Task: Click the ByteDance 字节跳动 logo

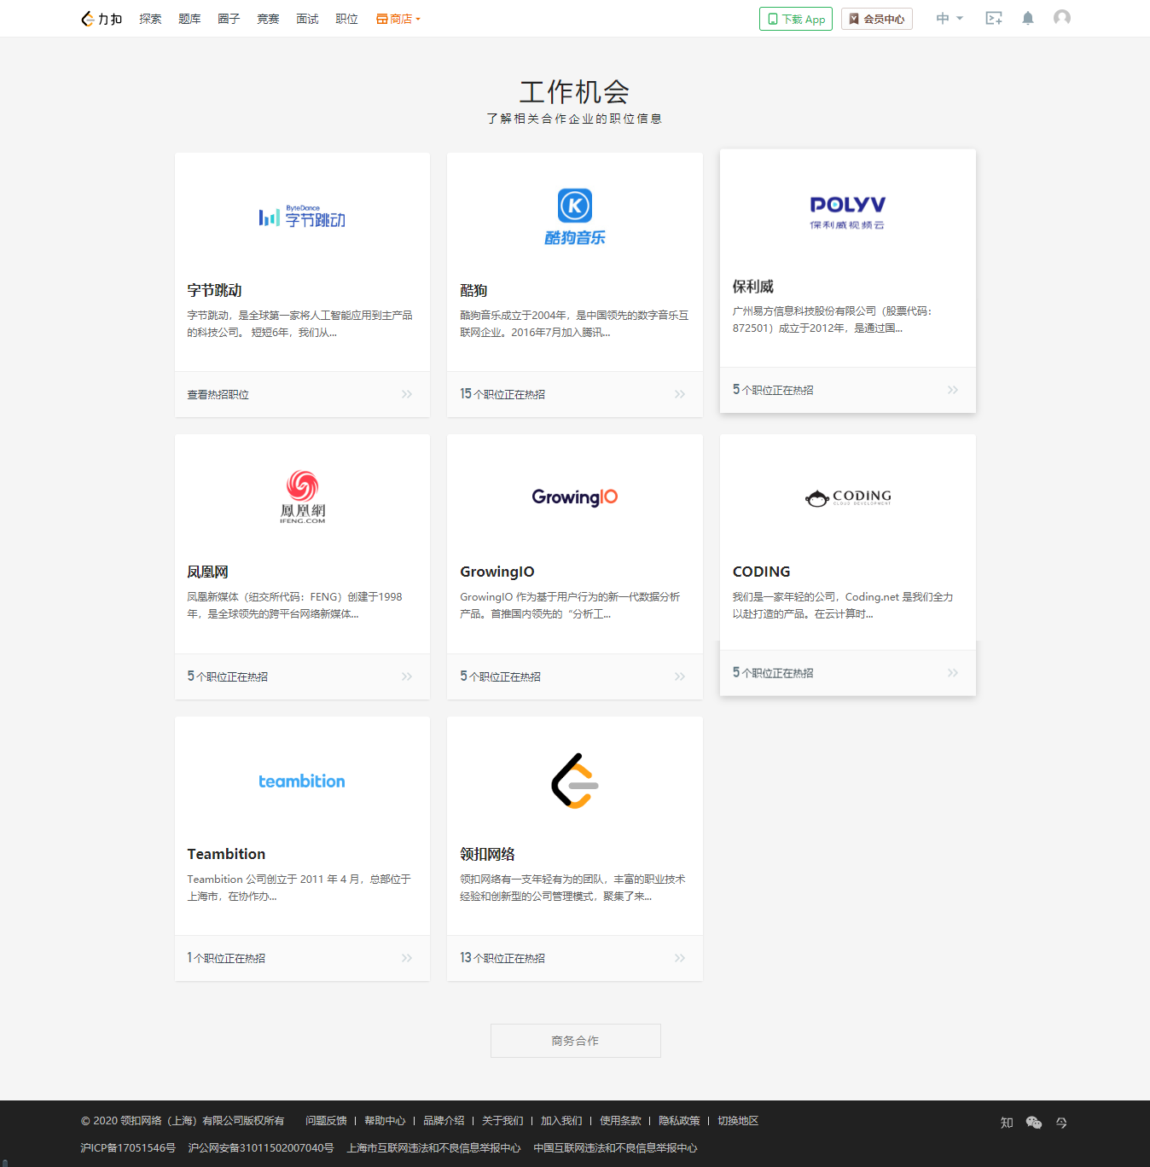Action: tap(302, 217)
